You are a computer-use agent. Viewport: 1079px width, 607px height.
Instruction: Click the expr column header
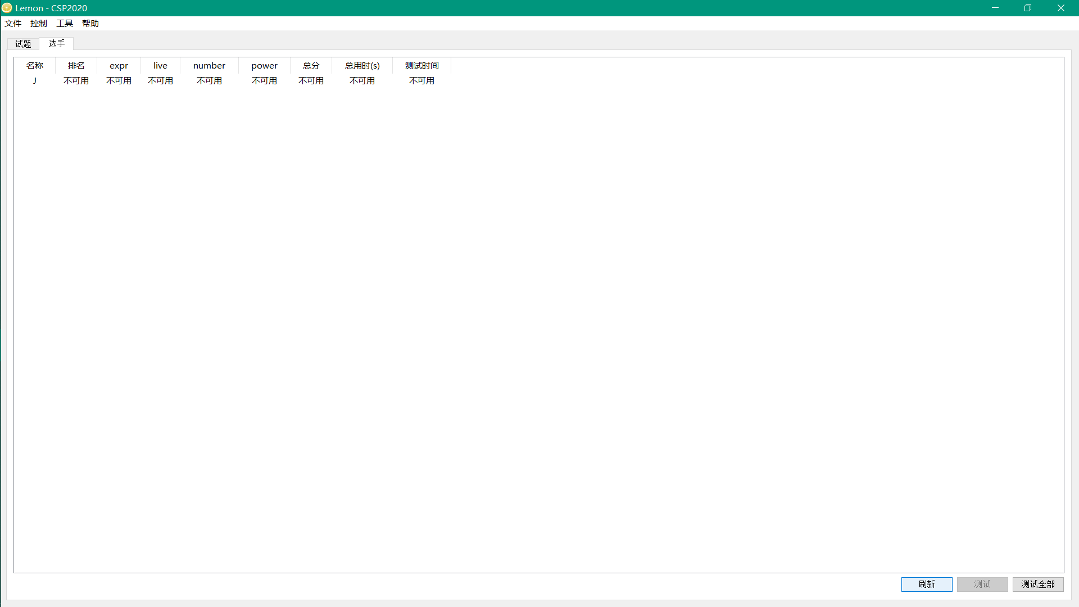pyautogui.click(x=119, y=66)
